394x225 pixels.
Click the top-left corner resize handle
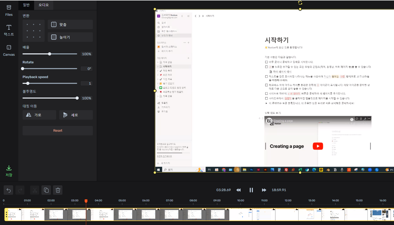[x=155, y=9]
